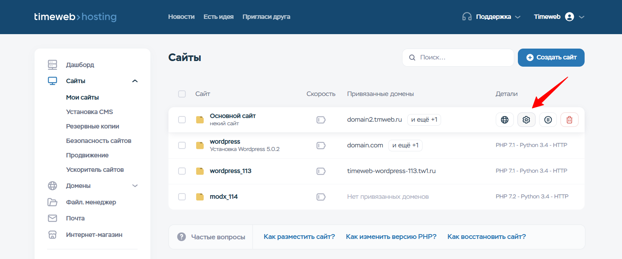Delete Основной сайт via the red trash icon

coord(569,119)
